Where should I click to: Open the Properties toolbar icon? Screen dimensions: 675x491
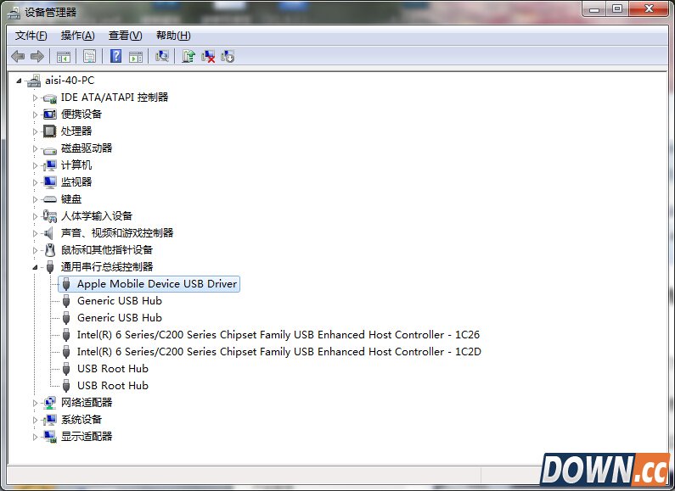[x=89, y=56]
